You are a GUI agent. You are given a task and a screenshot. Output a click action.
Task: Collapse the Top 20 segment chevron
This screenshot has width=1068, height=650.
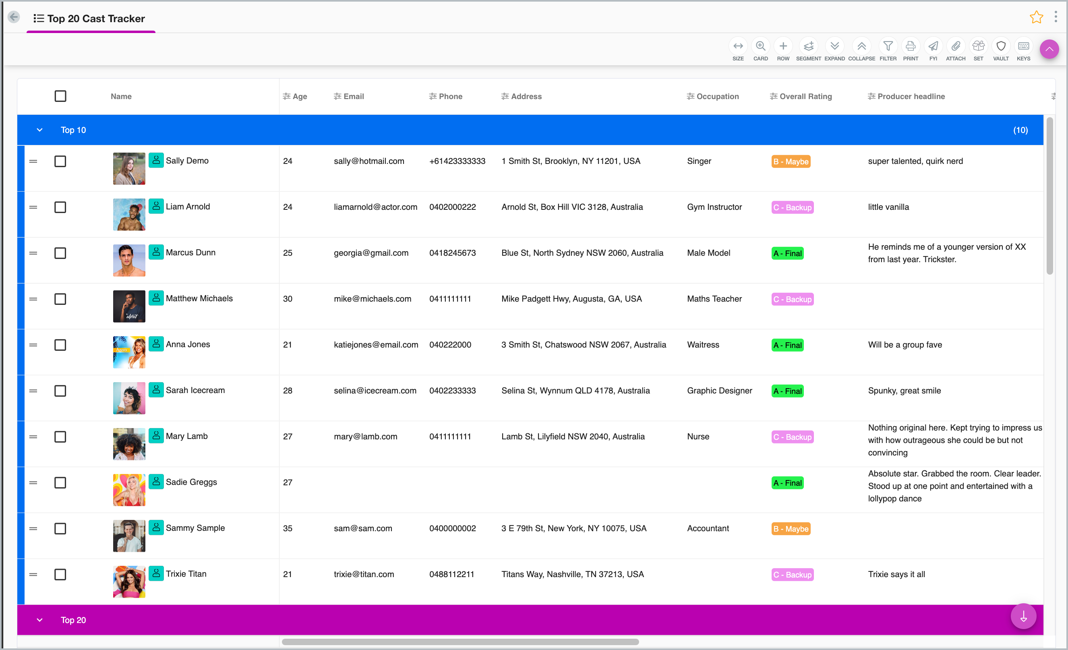(39, 620)
